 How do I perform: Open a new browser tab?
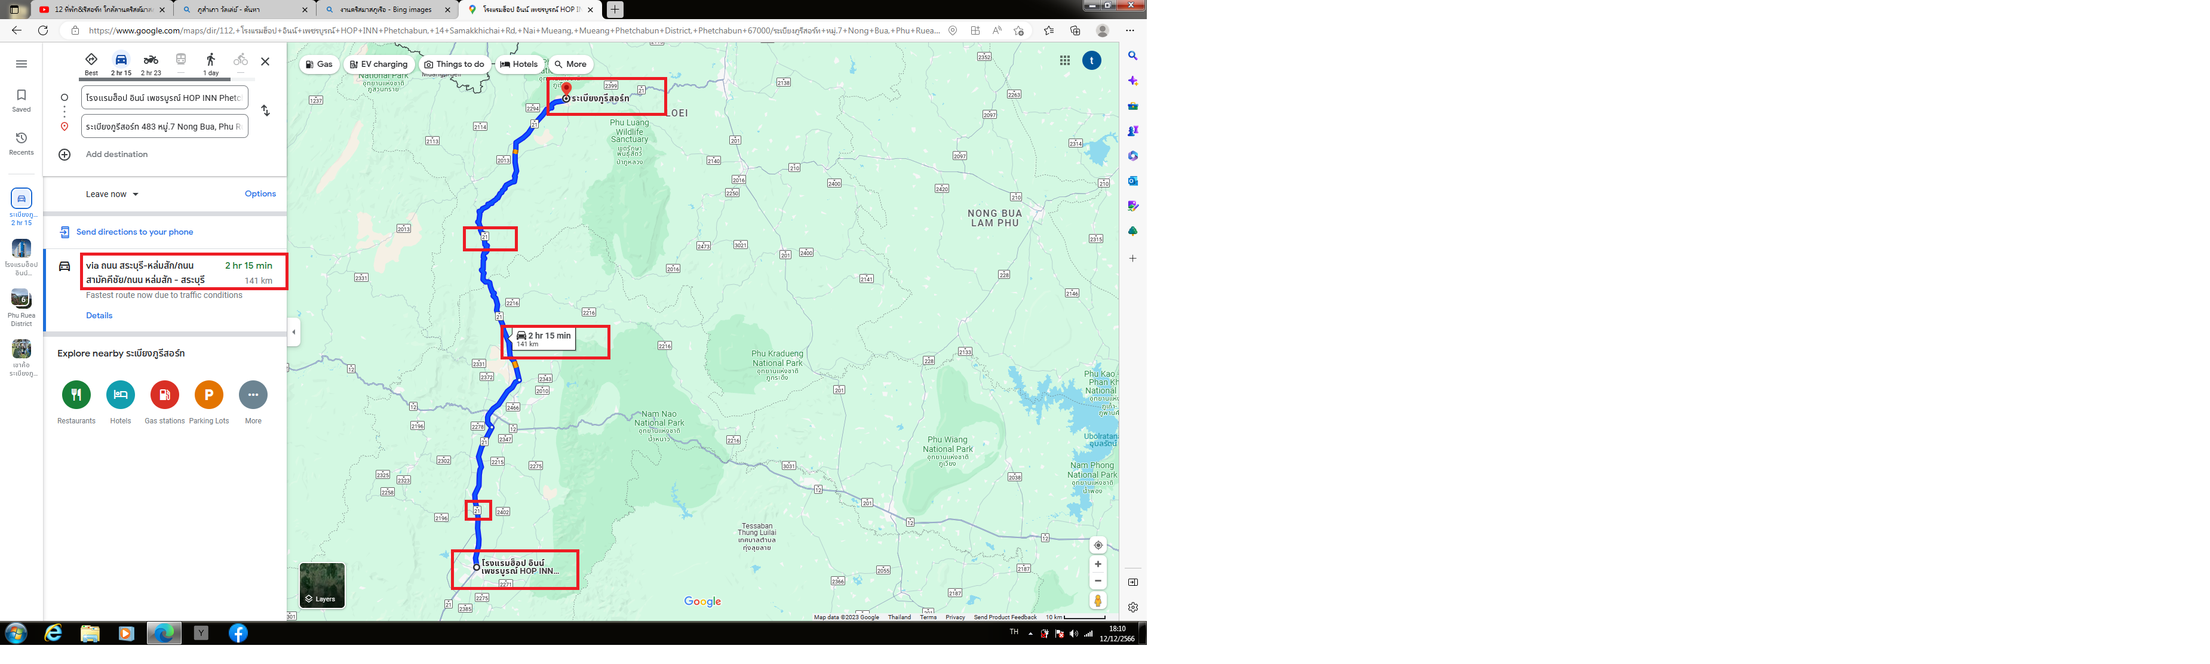coord(614,10)
